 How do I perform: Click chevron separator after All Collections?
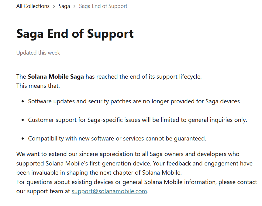pos(54,6)
